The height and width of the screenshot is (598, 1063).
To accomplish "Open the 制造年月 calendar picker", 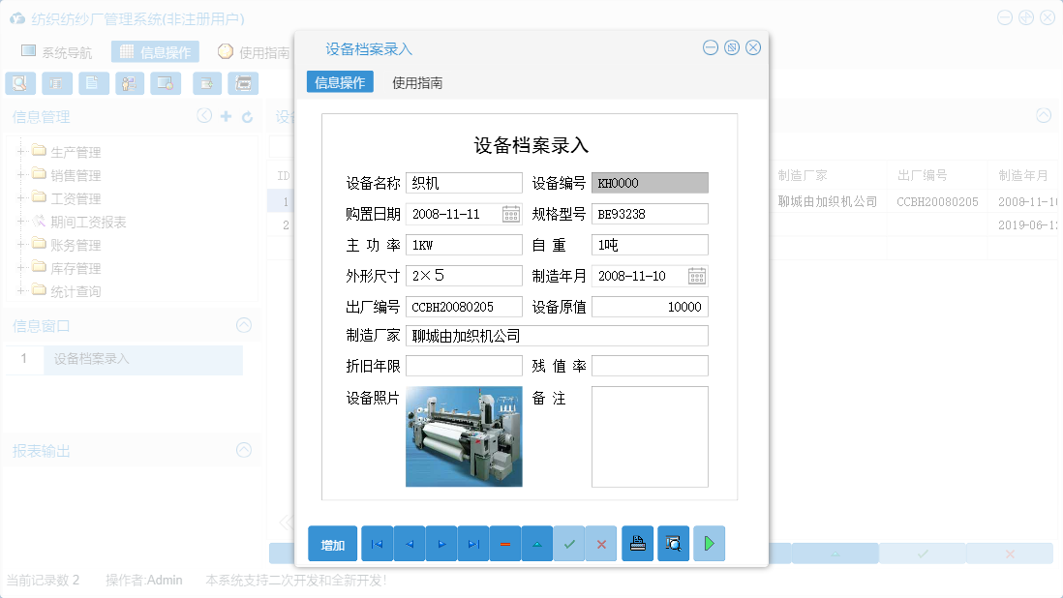I will pyautogui.click(x=696, y=275).
